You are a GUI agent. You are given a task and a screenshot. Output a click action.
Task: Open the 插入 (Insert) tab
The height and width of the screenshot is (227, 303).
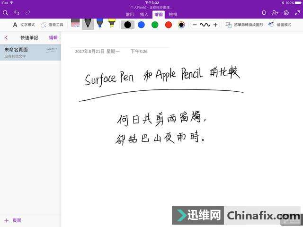click(144, 15)
